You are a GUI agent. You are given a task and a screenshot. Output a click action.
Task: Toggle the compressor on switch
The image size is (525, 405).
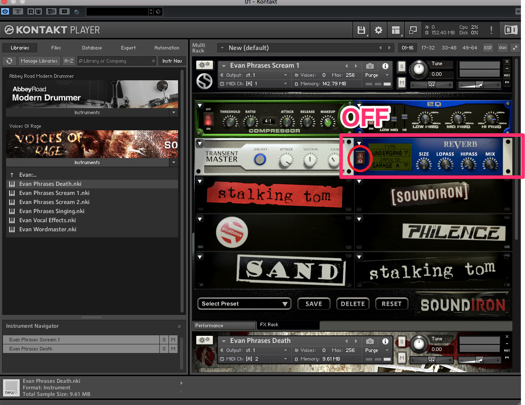pos(207,120)
